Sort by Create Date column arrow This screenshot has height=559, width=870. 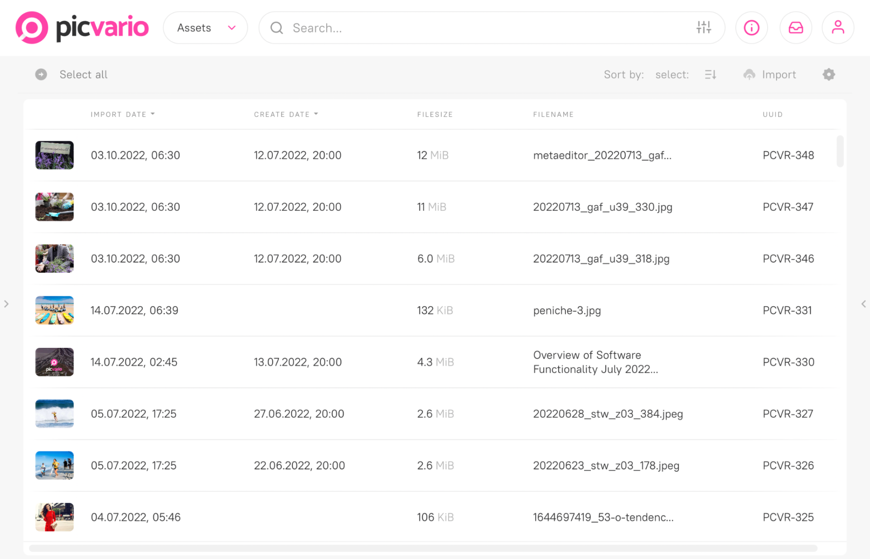pyautogui.click(x=316, y=114)
